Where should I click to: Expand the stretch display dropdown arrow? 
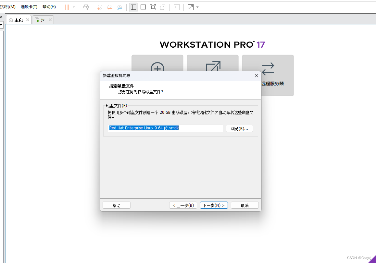[197, 7]
